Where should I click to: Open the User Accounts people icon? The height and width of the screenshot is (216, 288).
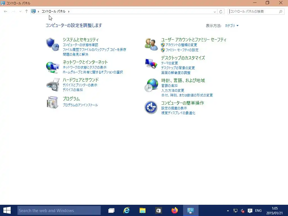click(151, 44)
